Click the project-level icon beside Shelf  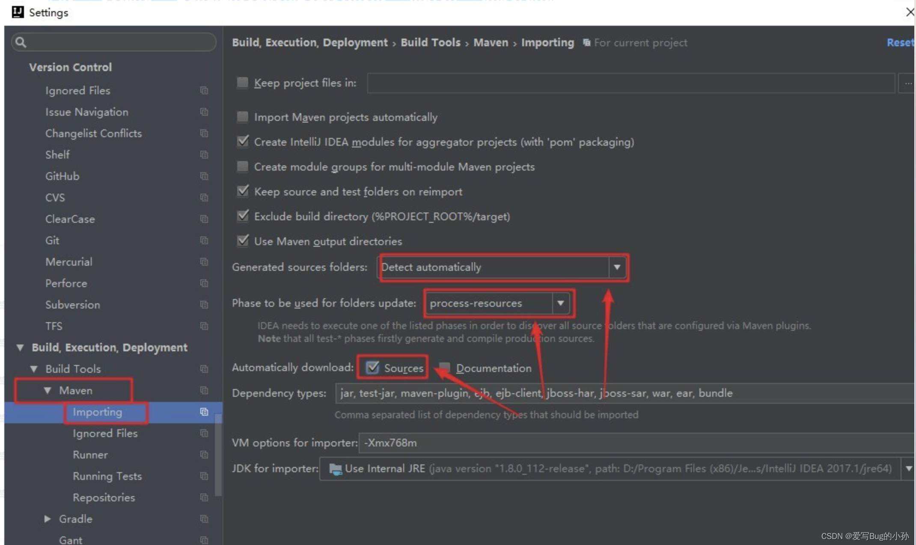click(204, 155)
